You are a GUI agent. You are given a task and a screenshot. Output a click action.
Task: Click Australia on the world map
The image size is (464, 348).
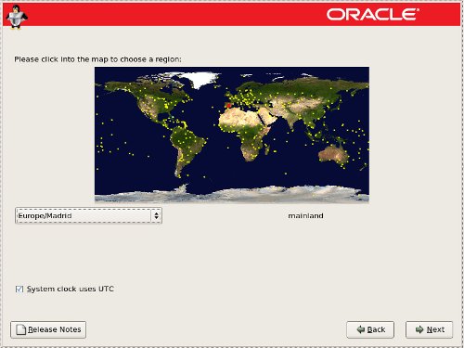click(333, 154)
